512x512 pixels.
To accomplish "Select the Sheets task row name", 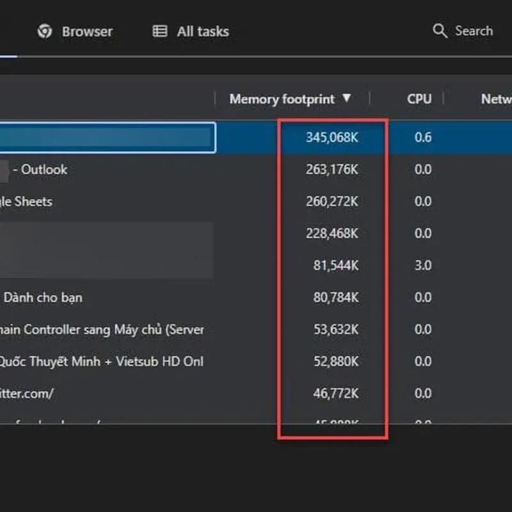I will (26, 202).
